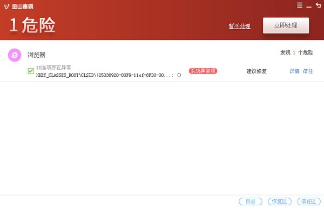Click the 发现 1 个危险 summary text

click(x=296, y=53)
